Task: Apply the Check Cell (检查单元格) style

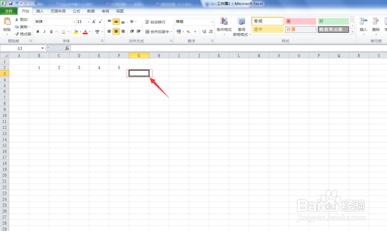Action: point(333,30)
